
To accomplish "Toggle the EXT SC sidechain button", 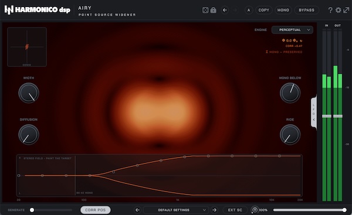I will (235, 210).
